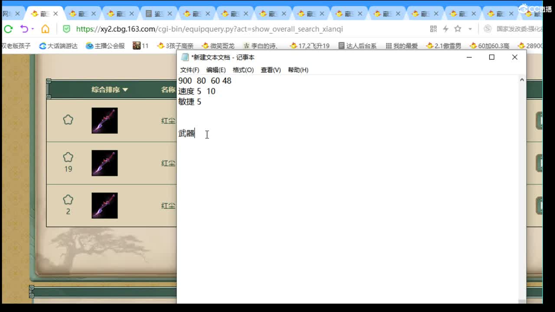The width and height of the screenshot is (555, 312).
Task: Open the 60加60.3高 bookmark
Action: (x=490, y=45)
